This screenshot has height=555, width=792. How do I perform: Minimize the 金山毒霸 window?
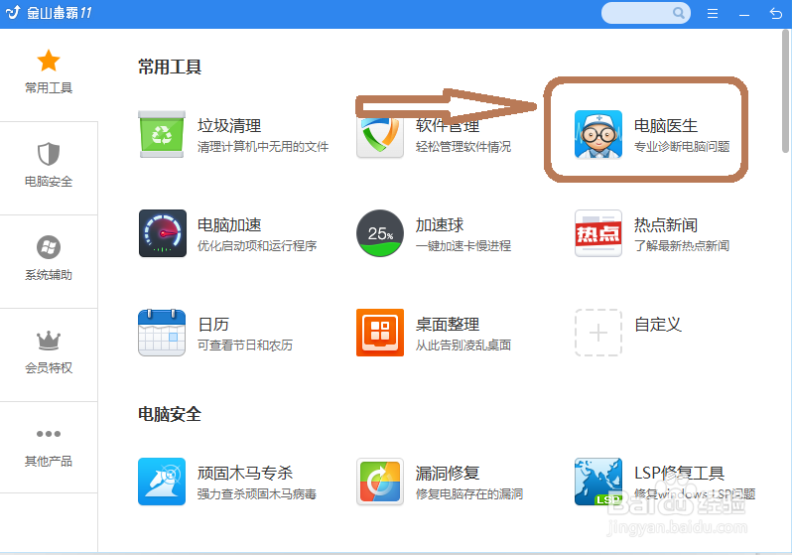(744, 15)
